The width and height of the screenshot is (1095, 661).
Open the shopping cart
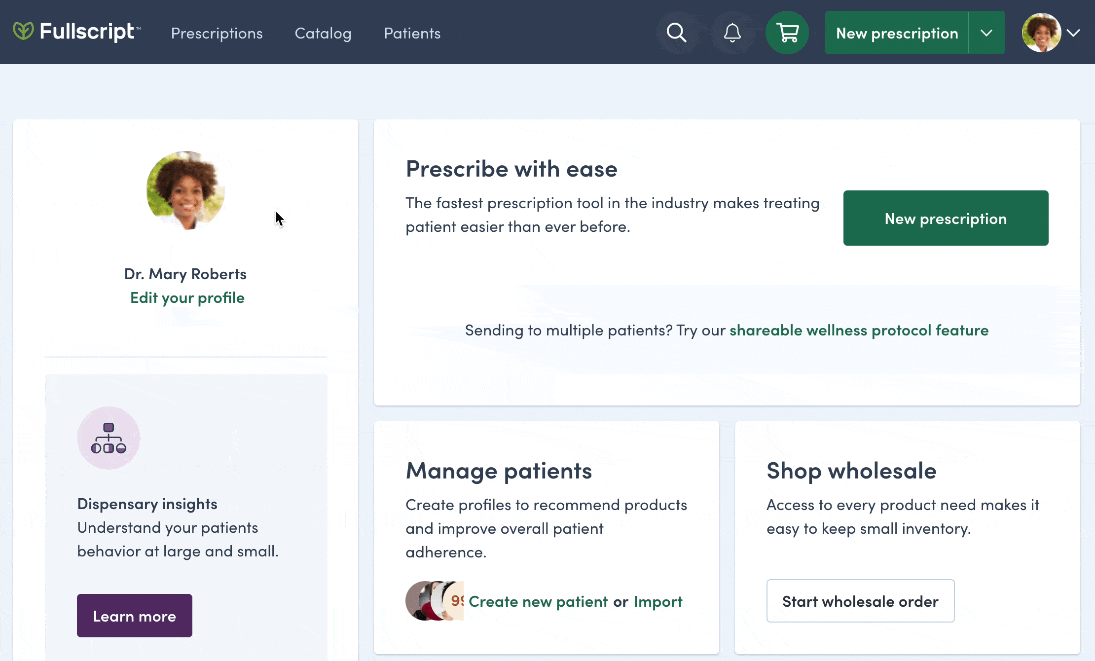(x=787, y=33)
